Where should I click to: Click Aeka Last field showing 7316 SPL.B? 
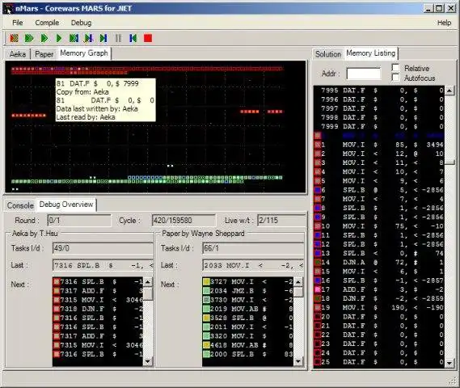[x=103, y=265]
